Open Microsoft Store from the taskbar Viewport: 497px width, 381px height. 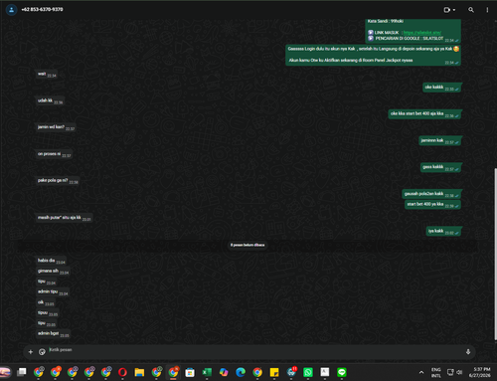click(x=190, y=372)
